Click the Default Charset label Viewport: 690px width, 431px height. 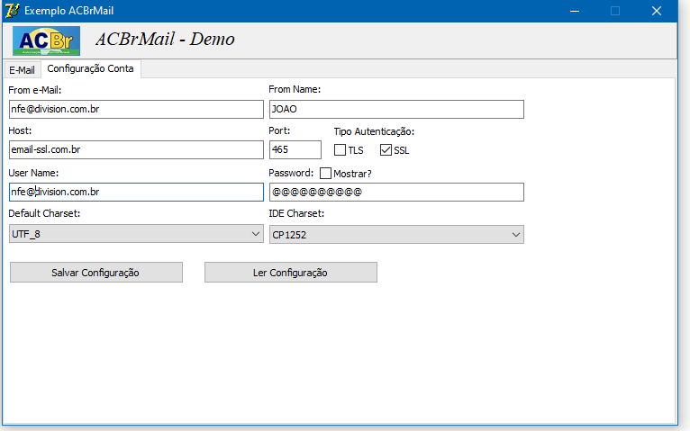[x=44, y=213]
